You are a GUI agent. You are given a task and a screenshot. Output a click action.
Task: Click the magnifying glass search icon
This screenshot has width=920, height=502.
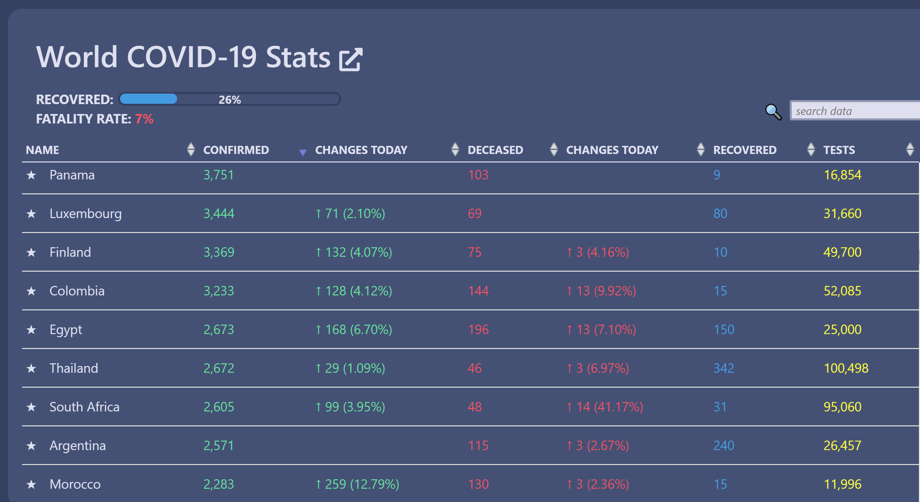(x=773, y=111)
